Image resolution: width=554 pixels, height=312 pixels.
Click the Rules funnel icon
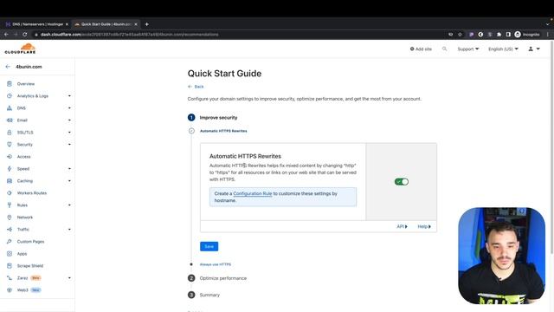tap(10, 205)
